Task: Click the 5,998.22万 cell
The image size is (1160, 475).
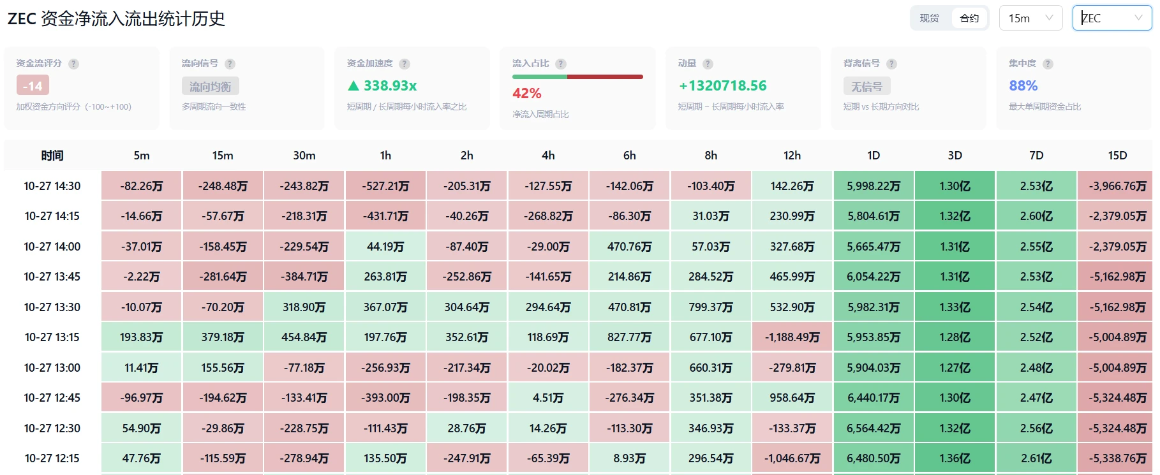Action: [874, 186]
